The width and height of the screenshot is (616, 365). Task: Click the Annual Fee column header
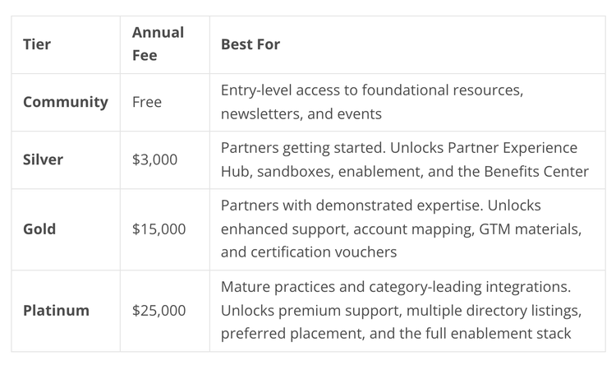pyautogui.click(x=158, y=44)
